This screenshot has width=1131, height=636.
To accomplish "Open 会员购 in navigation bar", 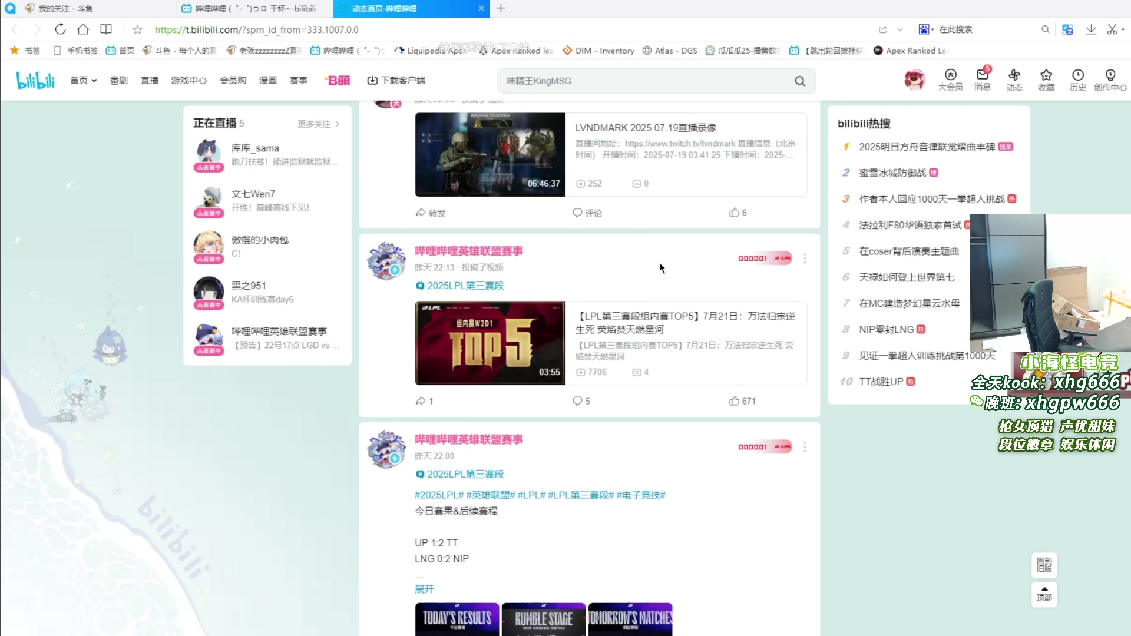I will pyautogui.click(x=233, y=81).
